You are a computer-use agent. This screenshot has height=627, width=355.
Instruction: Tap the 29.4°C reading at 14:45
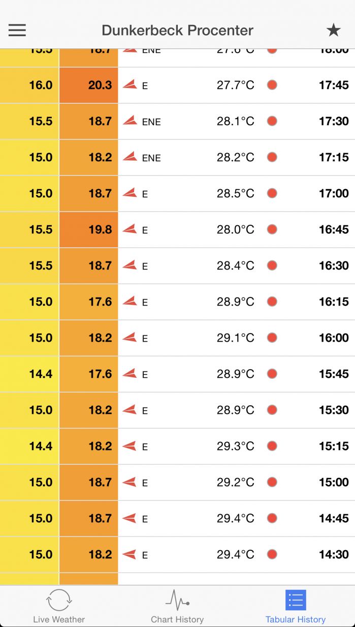coord(236,518)
